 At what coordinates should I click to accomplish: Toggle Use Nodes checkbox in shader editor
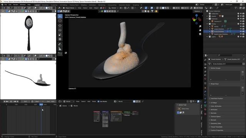click(98, 101)
